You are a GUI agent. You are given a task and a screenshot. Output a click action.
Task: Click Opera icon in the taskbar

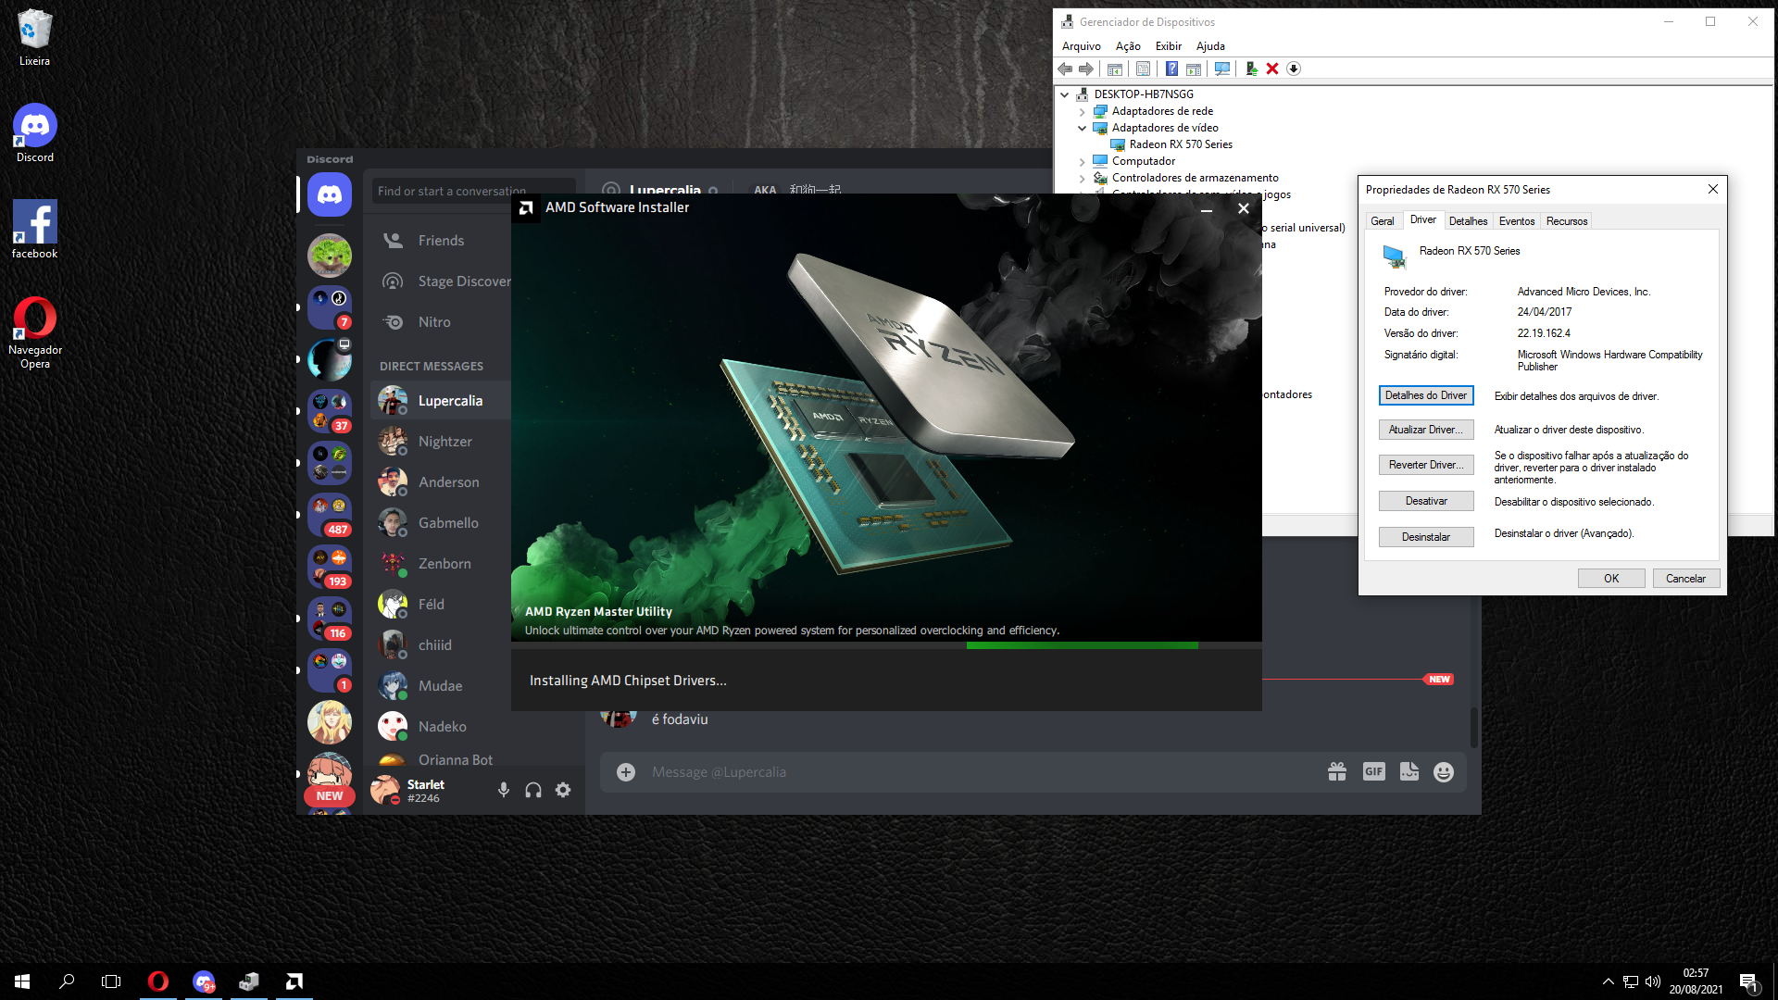158,981
